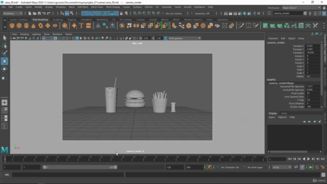Click the layer editor horizontal scrollbar
The image size is (327, 184).
click(289, 152)
